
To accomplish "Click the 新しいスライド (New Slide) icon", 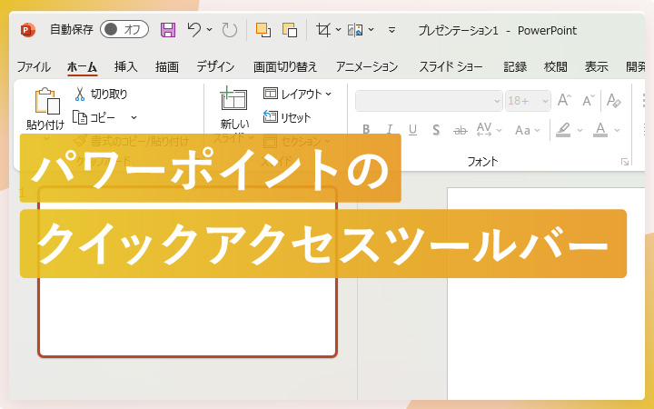I will pyautogui.click(x=234, y=98).
